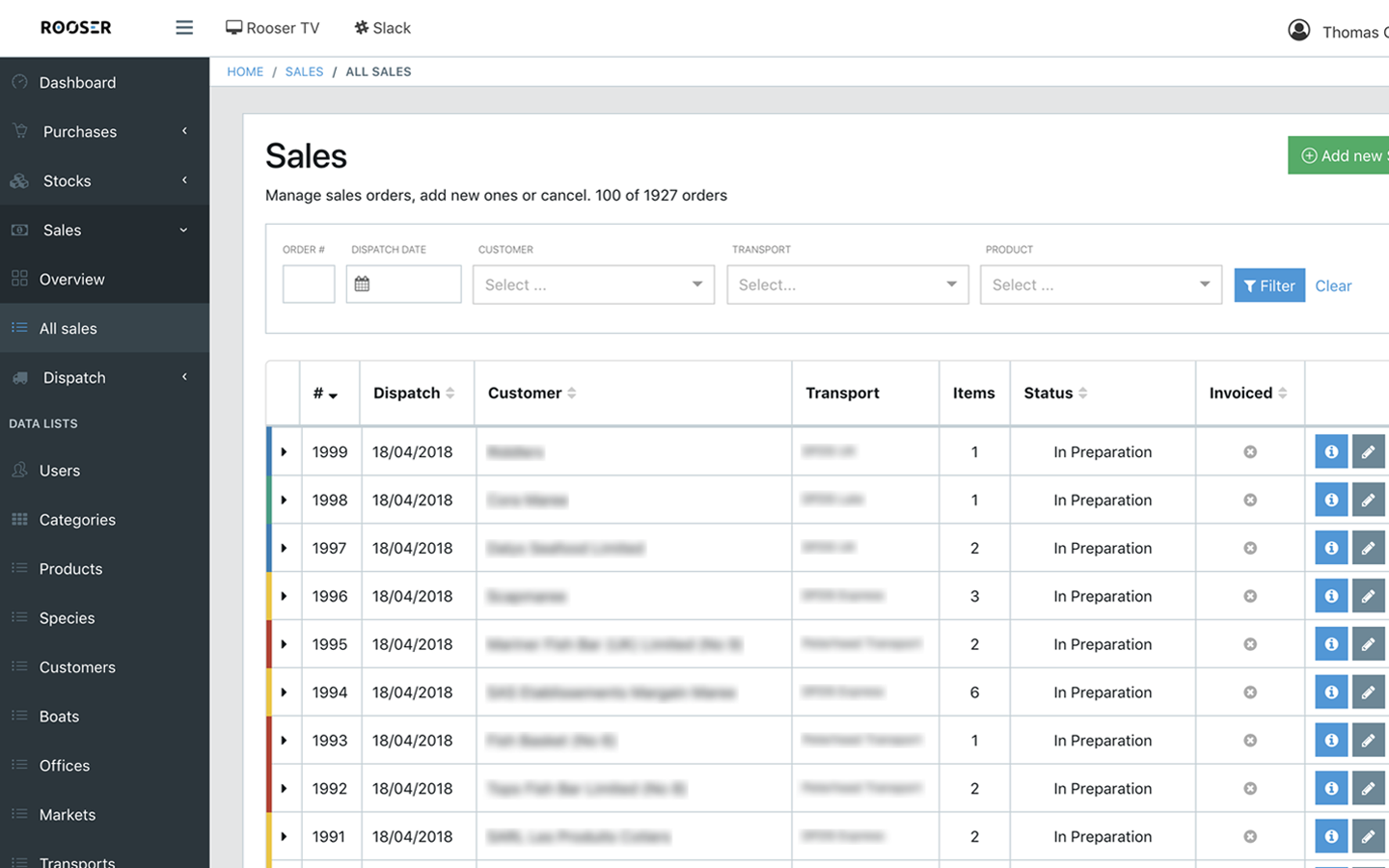Open Products data list

click(x=104, y=568)
